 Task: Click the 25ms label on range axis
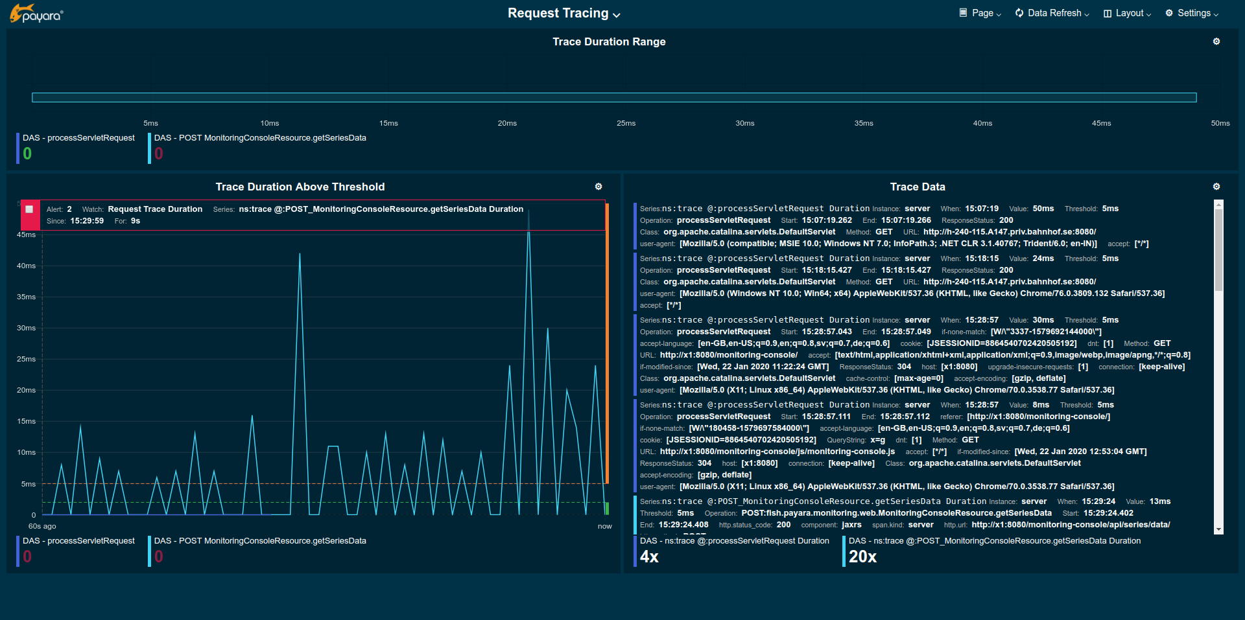point(626,123)
